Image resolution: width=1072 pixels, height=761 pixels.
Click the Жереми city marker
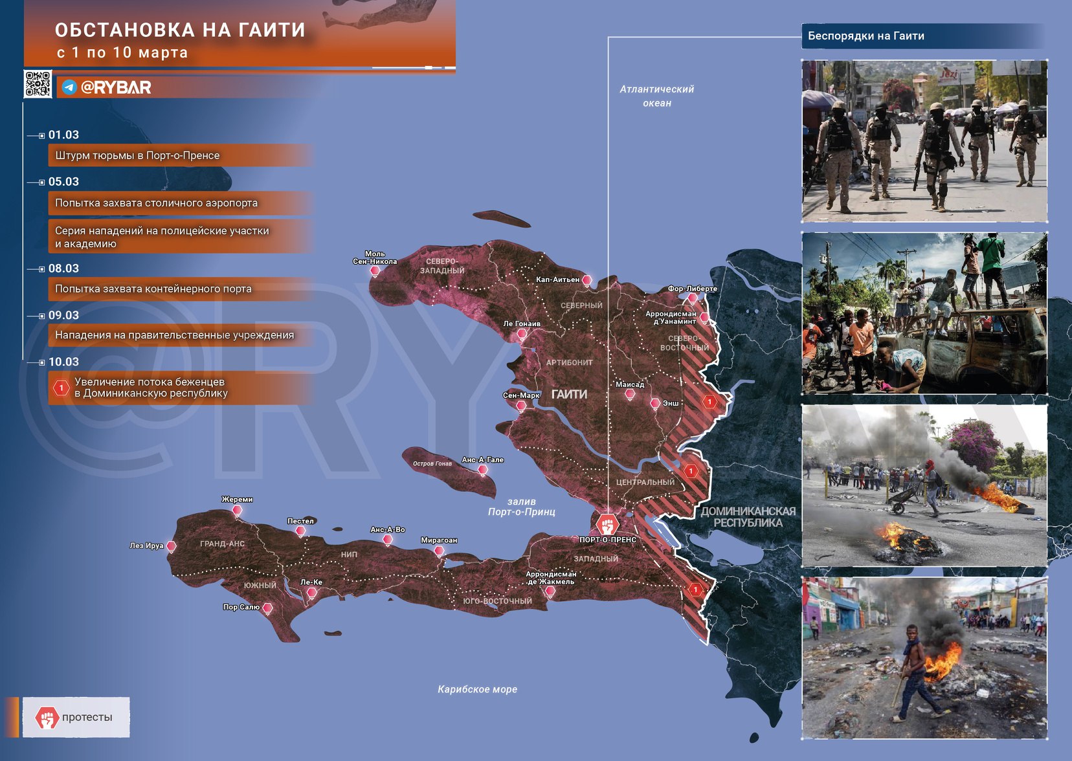pos(238,511)
